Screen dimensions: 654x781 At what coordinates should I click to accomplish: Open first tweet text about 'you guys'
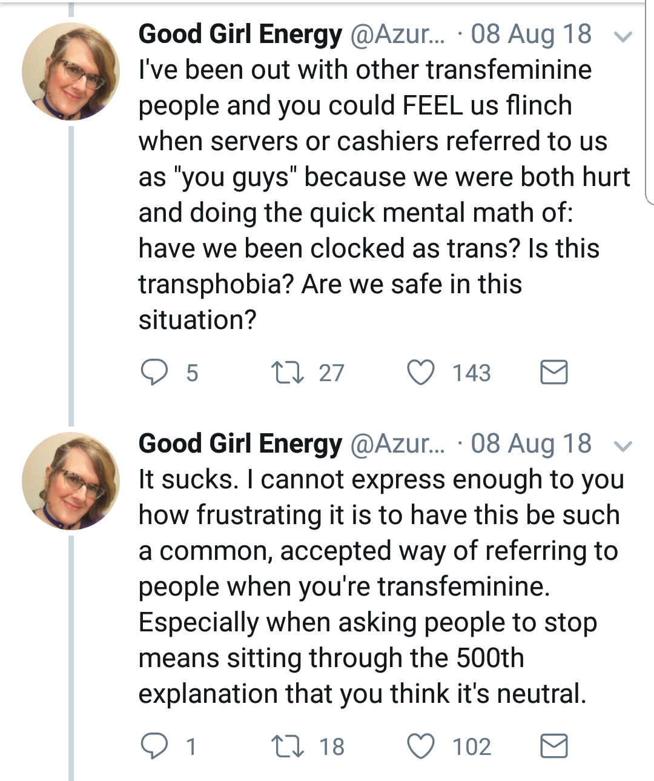384,194
